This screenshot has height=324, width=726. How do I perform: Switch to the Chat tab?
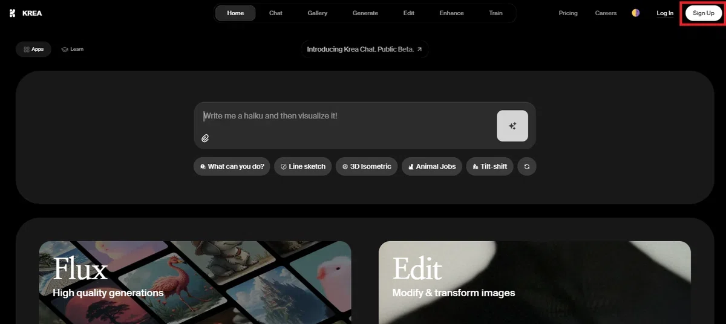[276, 13]
